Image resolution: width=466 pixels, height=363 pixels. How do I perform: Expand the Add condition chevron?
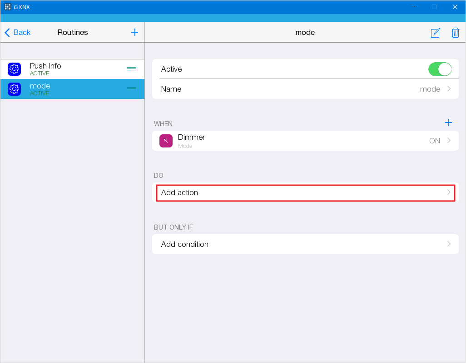coord(449,244)
